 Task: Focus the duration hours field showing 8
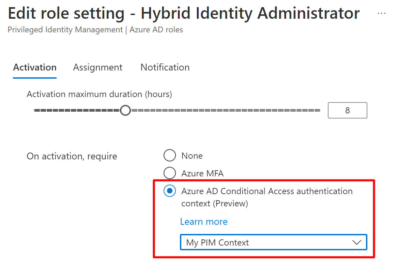click(347, 110)
